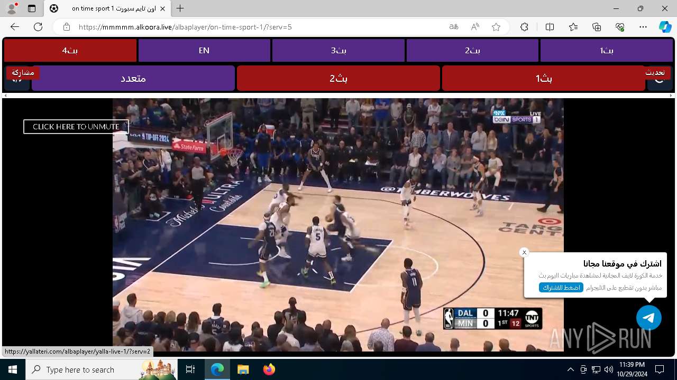Open tab actions menu
This screenshot has width=677, height=380.
click(x=32, y=8)
